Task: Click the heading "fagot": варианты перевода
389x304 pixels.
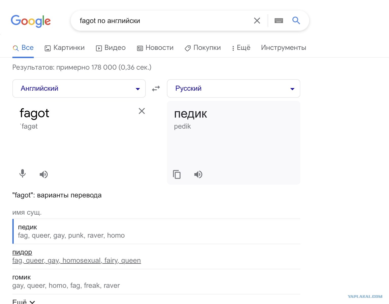Action: coord(57,195)
